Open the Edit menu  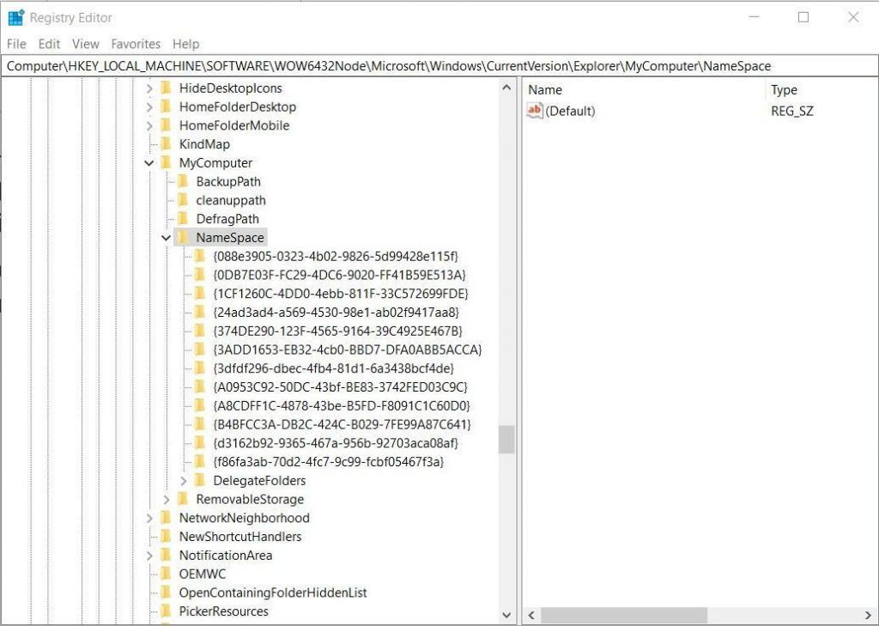click(48, 44)
